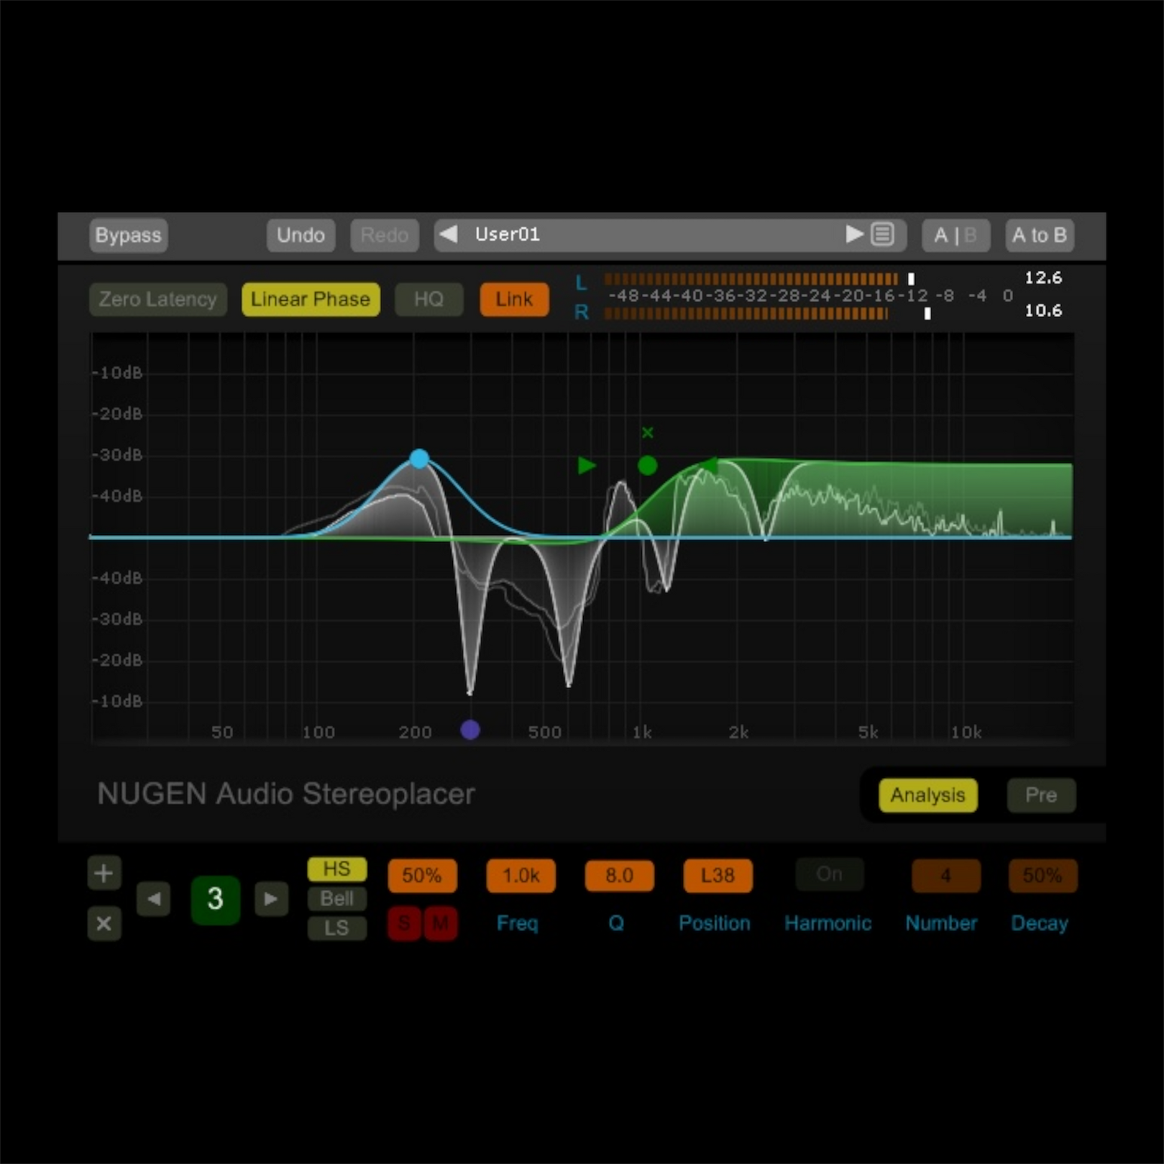
Task: Click NUGEN Audio Stereoplacer title
Action: point(286,794)
